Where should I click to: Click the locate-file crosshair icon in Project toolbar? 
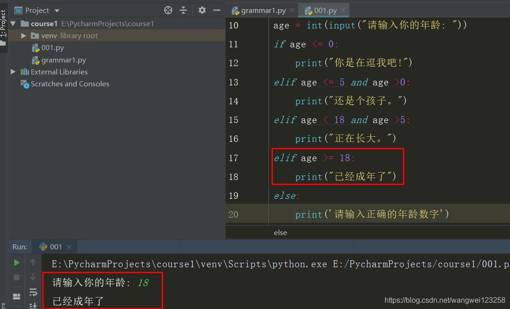point(168,10)
